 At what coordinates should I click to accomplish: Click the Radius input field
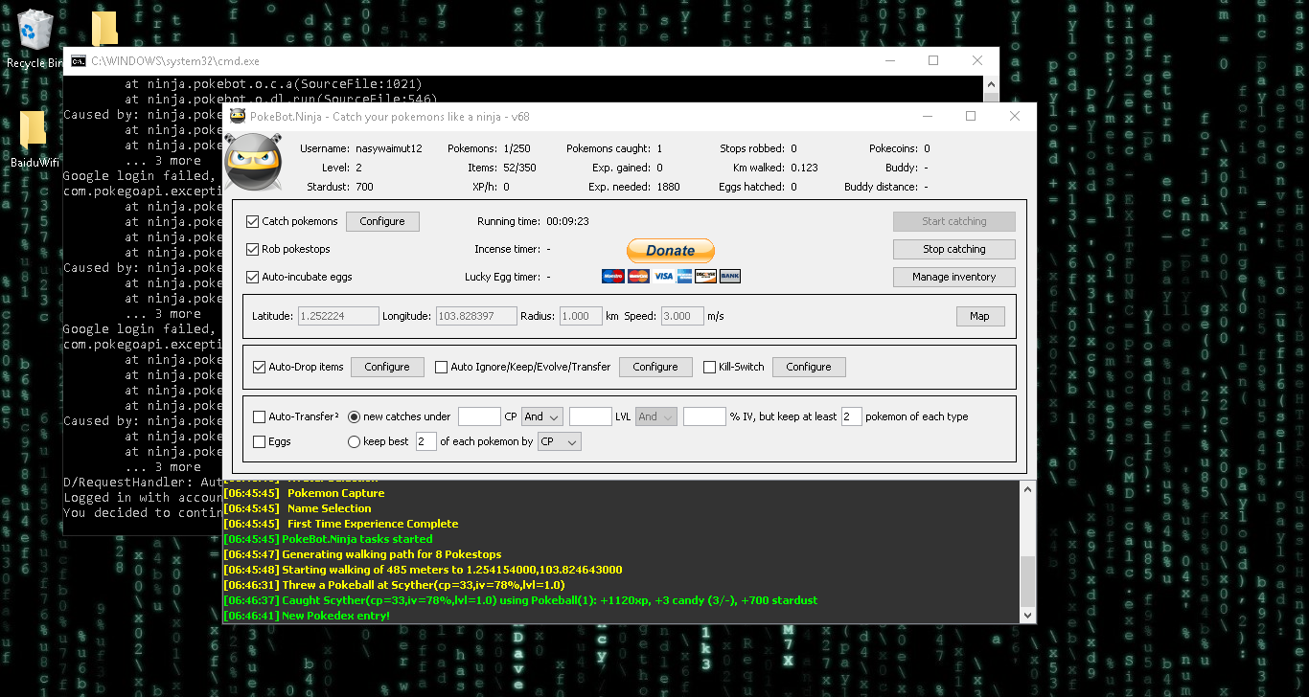click(581, 316)
